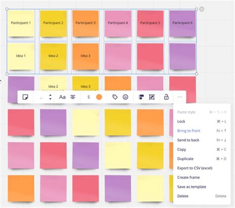Open the switch type sticky note icon
The height and width of the screenshot is (208, 235).
(25, 97)
